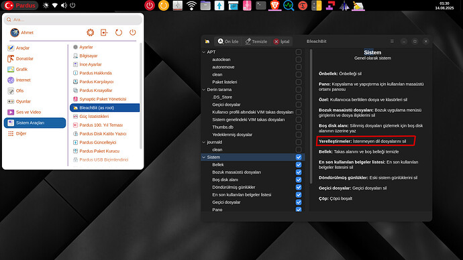The image size is (463, 260).
Task: Open the system monitor icon in panel
Action: pyautogui.click(x=289, y=5)
